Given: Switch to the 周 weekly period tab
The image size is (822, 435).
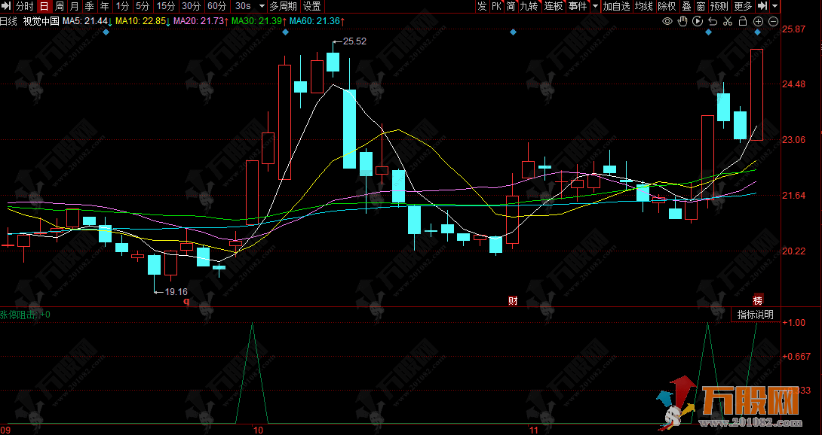Looking at the screenshot, I should tap(59, 6).
